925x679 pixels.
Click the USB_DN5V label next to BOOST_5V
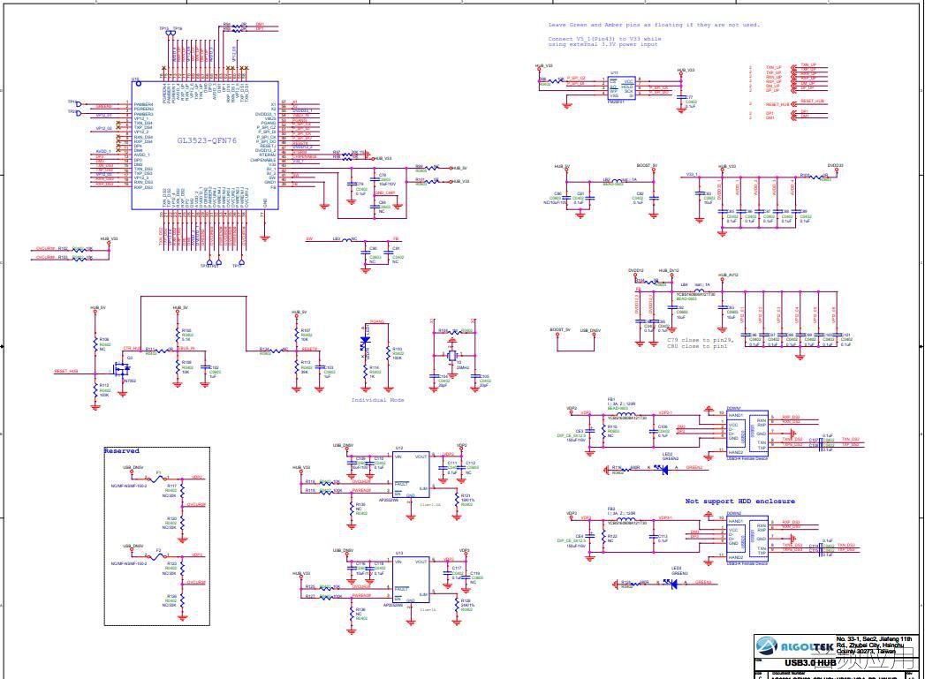point(590,330)
